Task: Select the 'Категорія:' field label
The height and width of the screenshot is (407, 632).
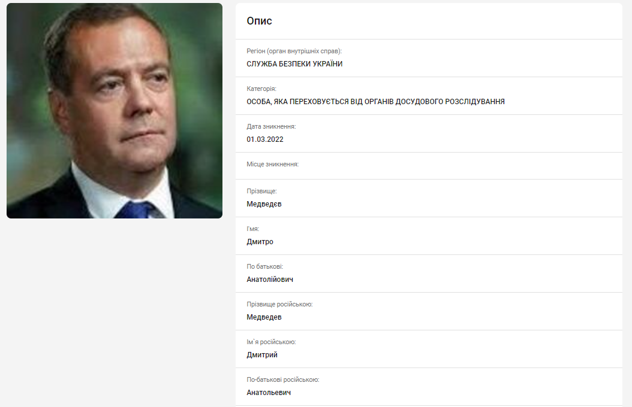Action: coord(261,89)
